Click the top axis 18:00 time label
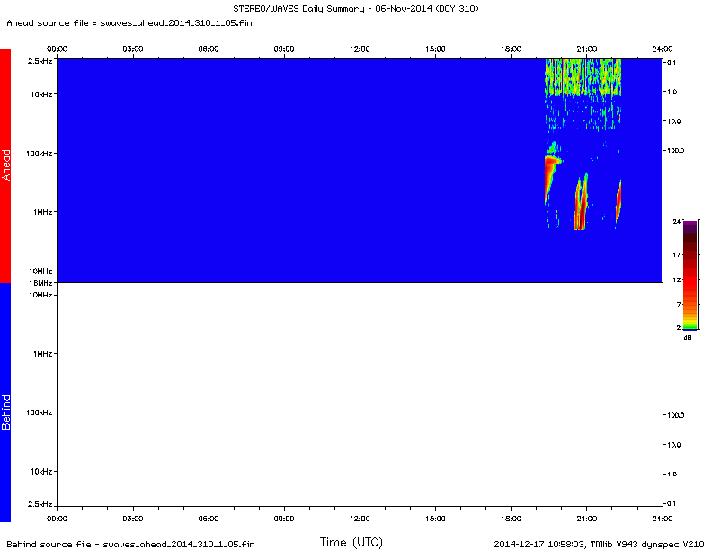Image resolution: width=712 pixels, height=550 pixels. coord(511,49)
